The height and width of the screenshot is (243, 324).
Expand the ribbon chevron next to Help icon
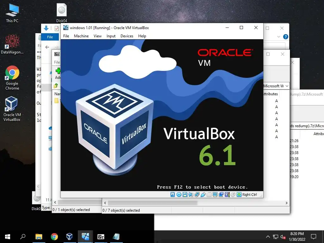[x=278, y=37]
